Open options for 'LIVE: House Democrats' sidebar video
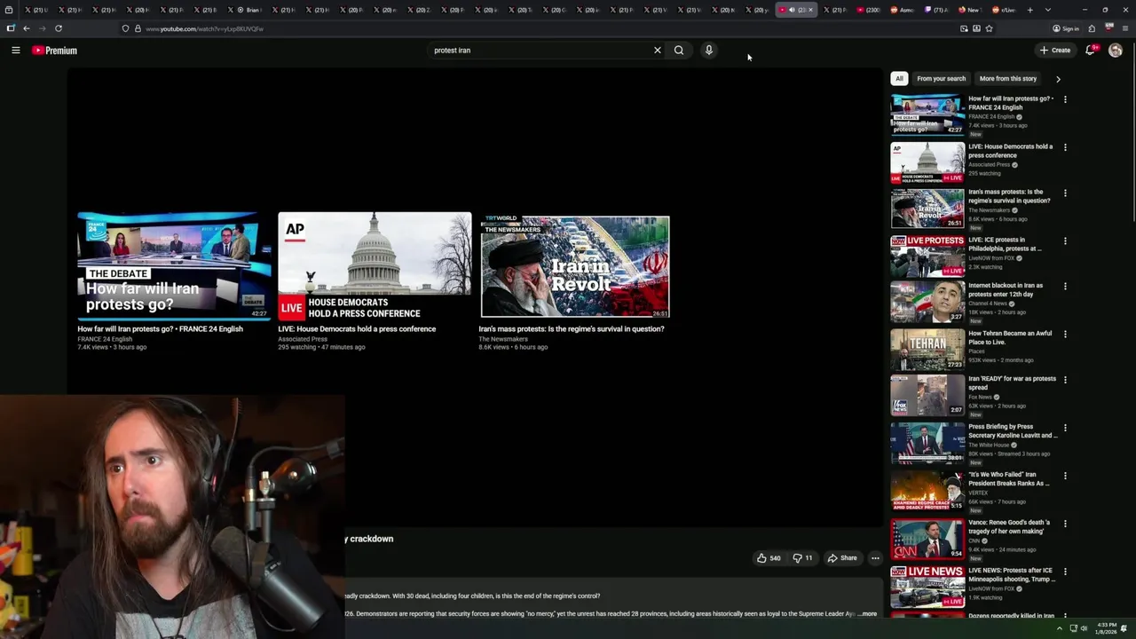The width and height of the screenshot is (1136, 639). point(1065,147)
